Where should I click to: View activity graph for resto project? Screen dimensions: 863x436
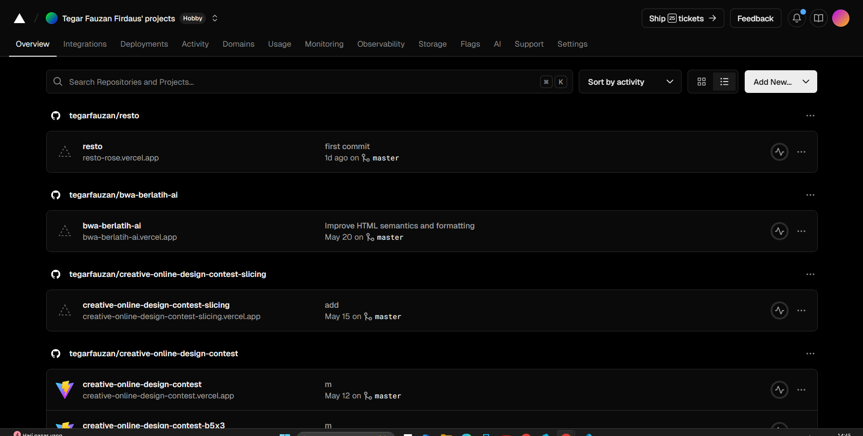pyautogui.click(x=780, y=152)
